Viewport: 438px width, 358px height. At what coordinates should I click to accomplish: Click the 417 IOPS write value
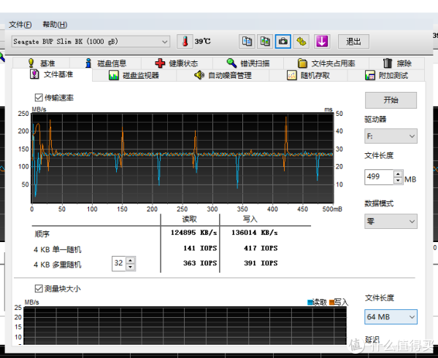pos(261,248)
